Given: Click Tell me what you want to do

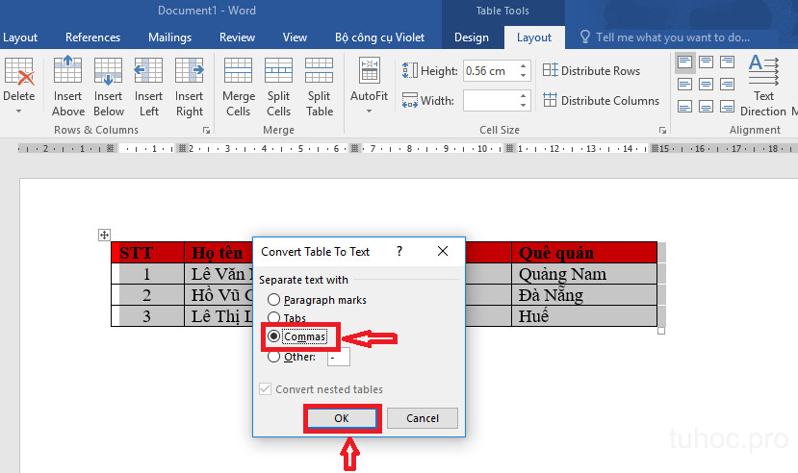Looking at the screenshot, I should [x=672, y=37].
